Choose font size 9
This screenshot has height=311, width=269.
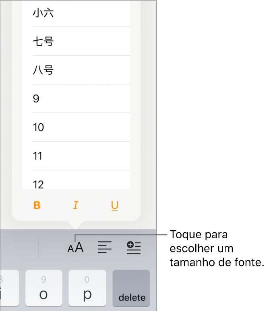tap(76, 98)
